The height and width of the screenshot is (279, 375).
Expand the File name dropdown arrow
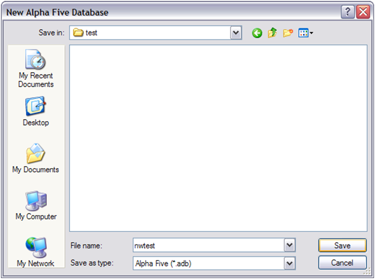pyautogui.click(x=289, y=245)
